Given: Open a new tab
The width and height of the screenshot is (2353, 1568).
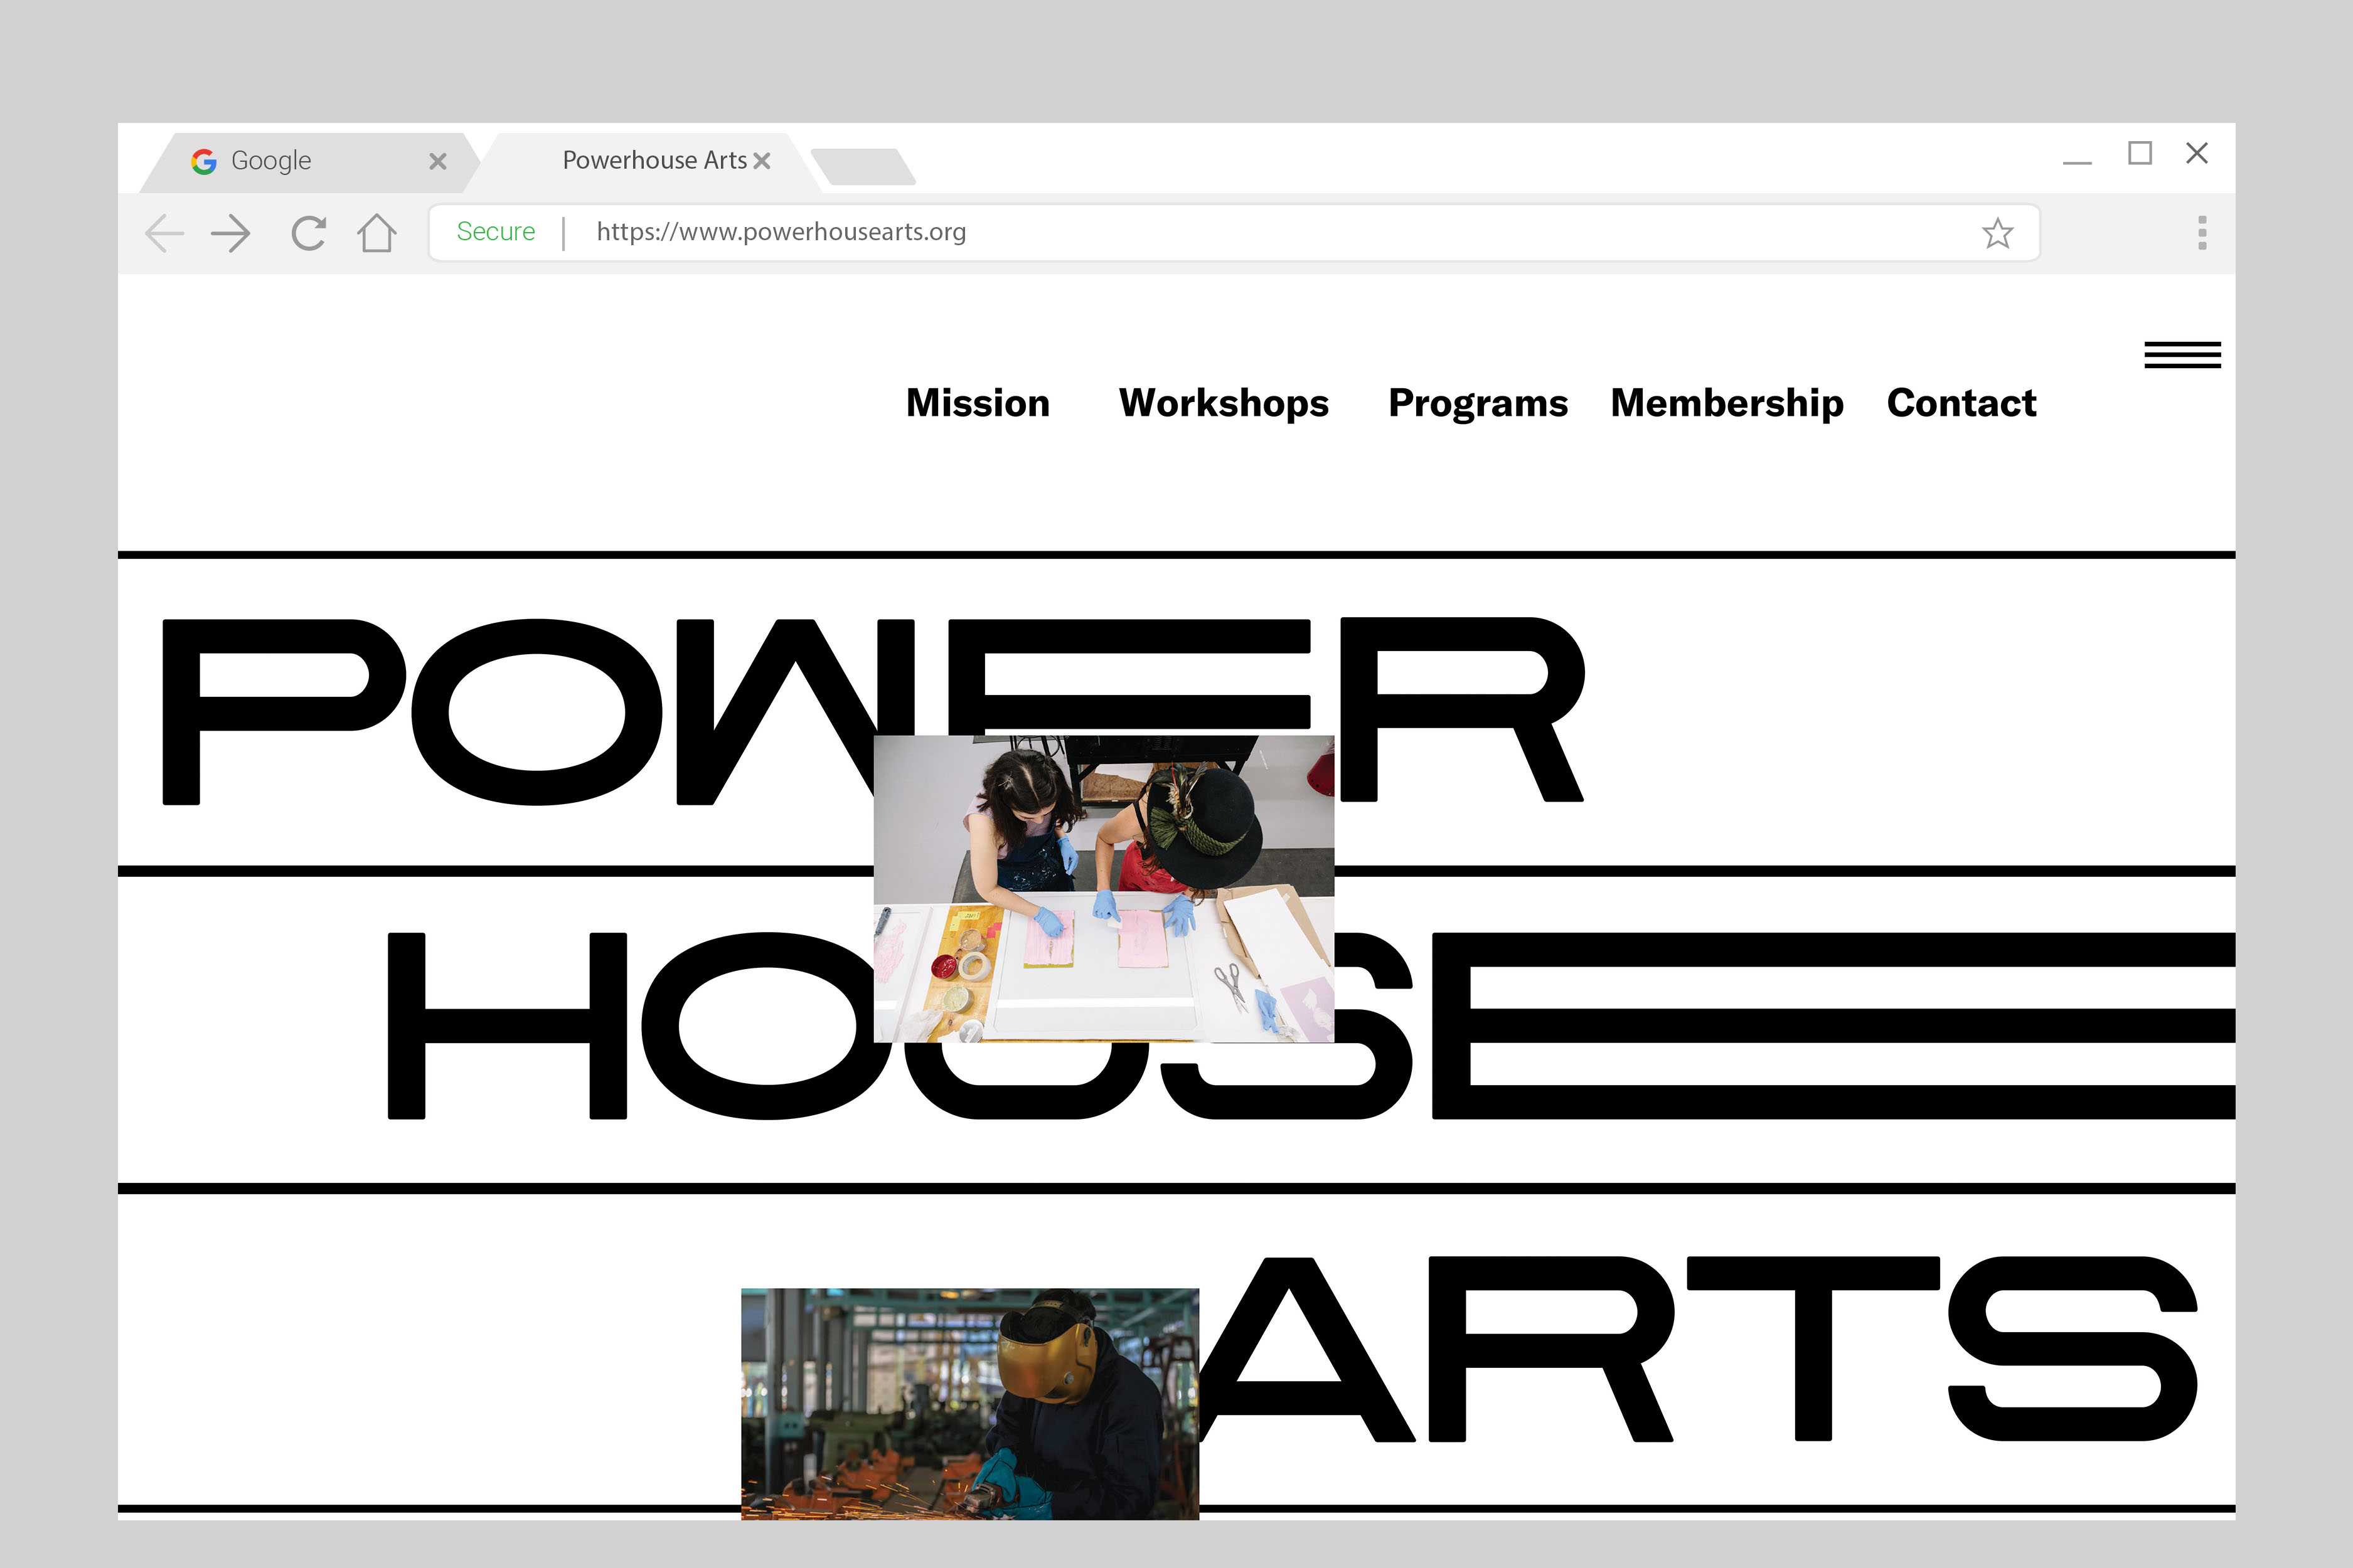Looking at the screenshot, I should (x=862, y=167).
